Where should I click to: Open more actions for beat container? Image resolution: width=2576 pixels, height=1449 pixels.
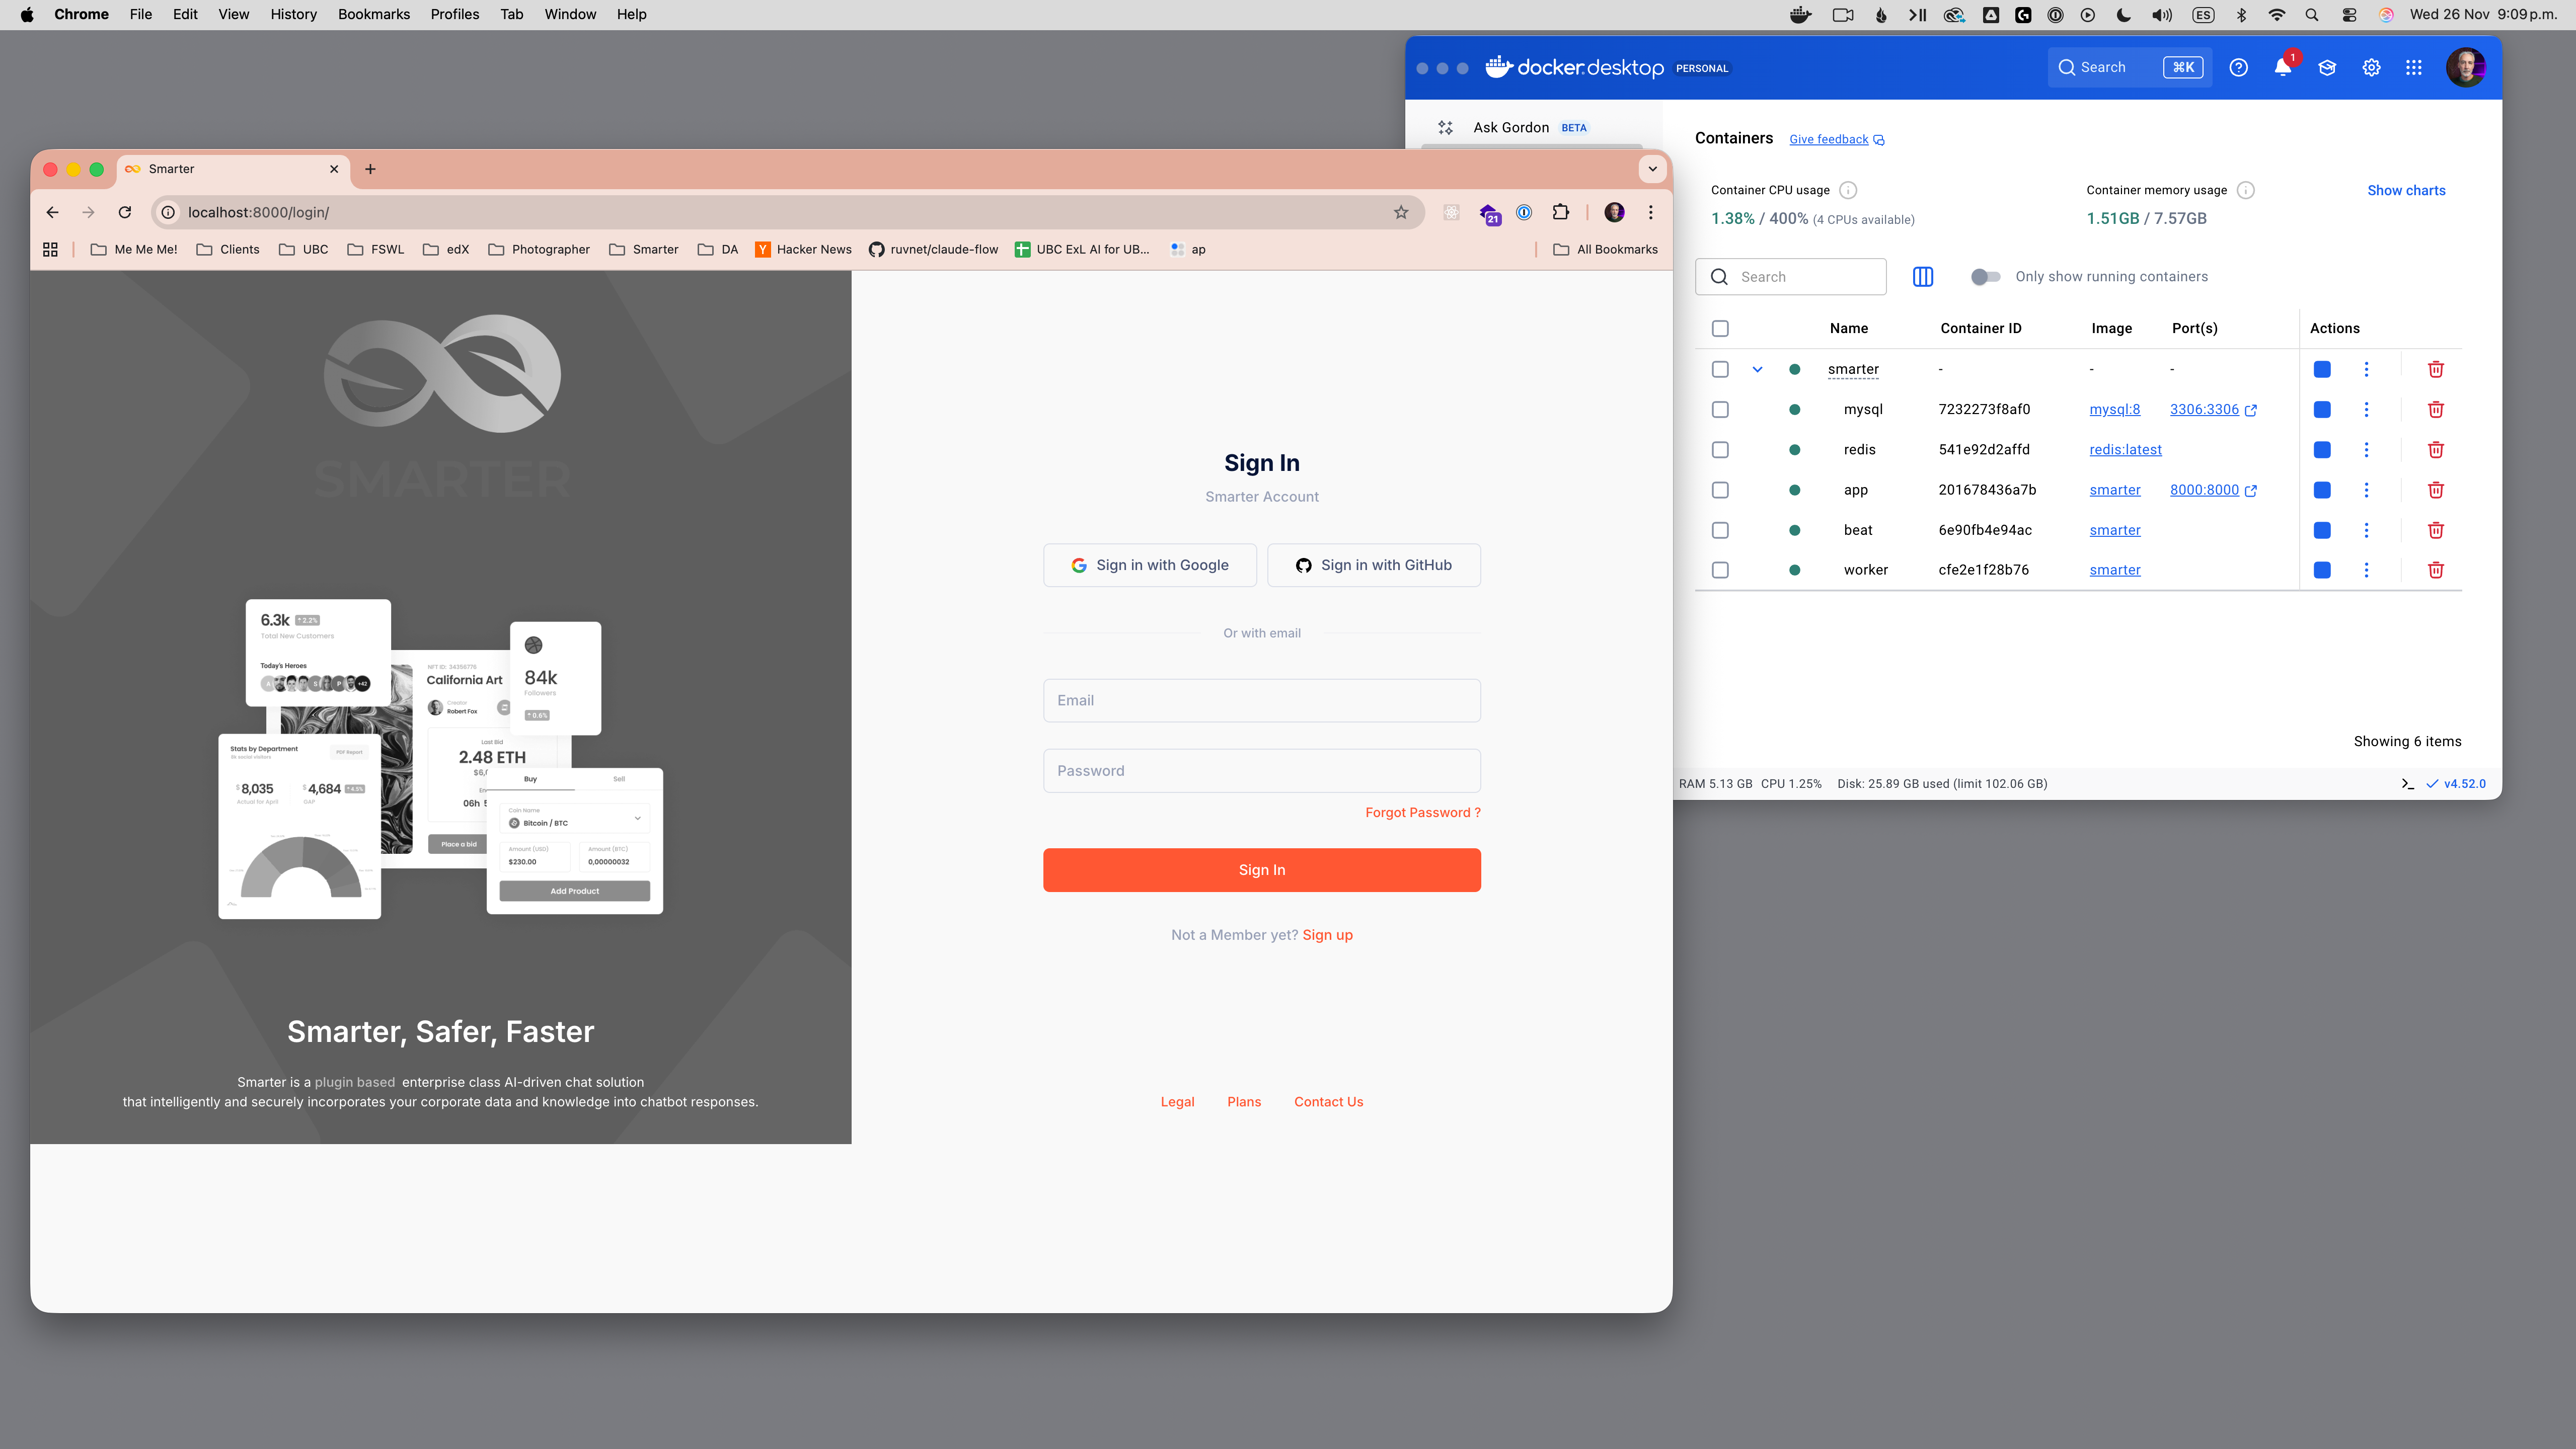click(2366, 530)
